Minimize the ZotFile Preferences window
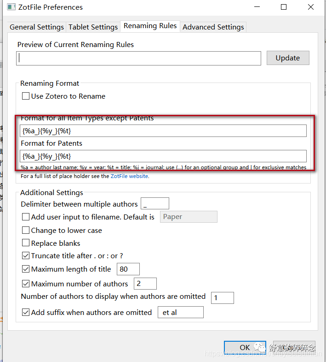Screen dimensions: 326x362 pos(257,7)
